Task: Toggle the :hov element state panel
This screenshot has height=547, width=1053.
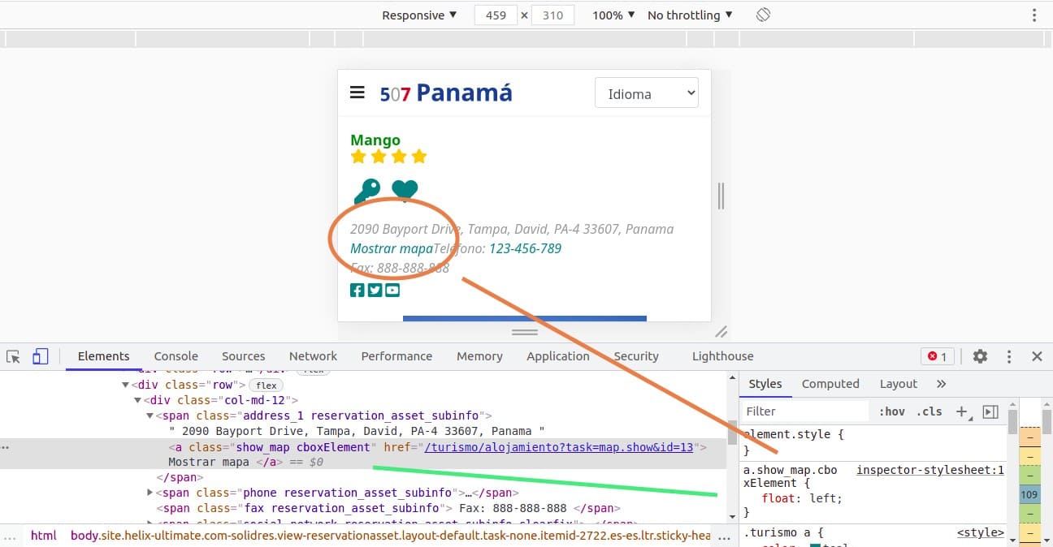Action: tap(891, 411)
